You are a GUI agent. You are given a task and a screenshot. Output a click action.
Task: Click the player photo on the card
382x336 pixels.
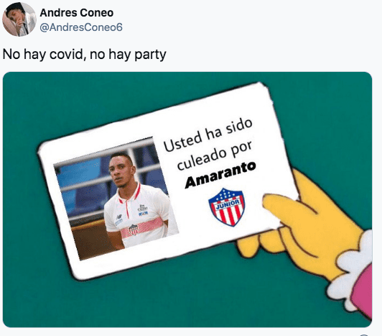pos(116,199)
